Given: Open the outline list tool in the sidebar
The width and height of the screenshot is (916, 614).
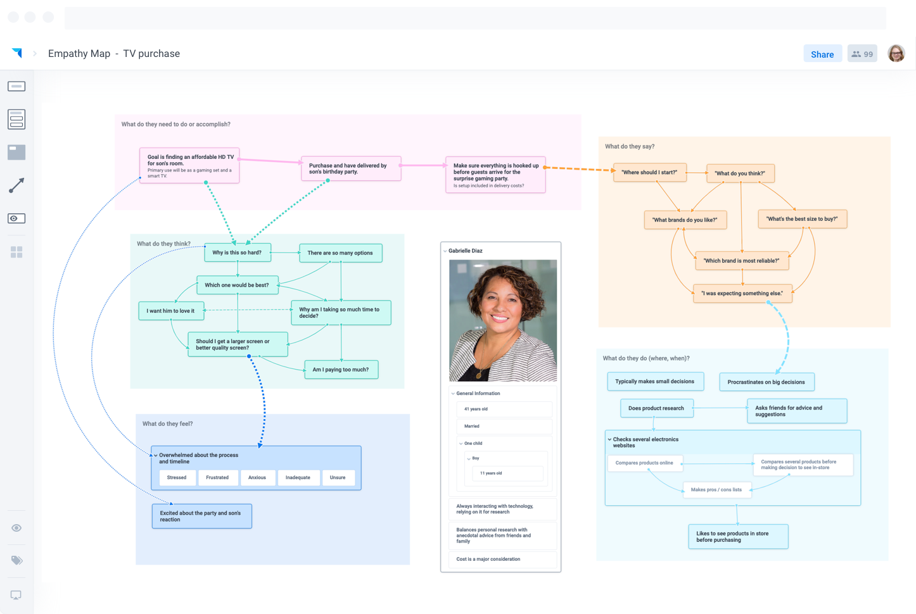Looking at the screenshot, I should (x=16, y=119).
